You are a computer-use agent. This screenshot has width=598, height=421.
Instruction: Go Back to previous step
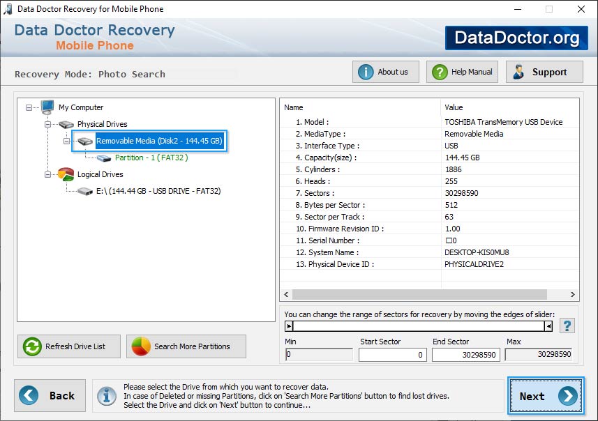click(x=50, y=395)
